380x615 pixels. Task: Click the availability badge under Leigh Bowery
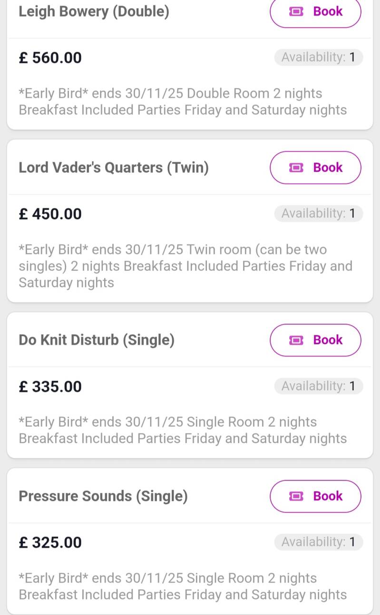tap(318, 58)
